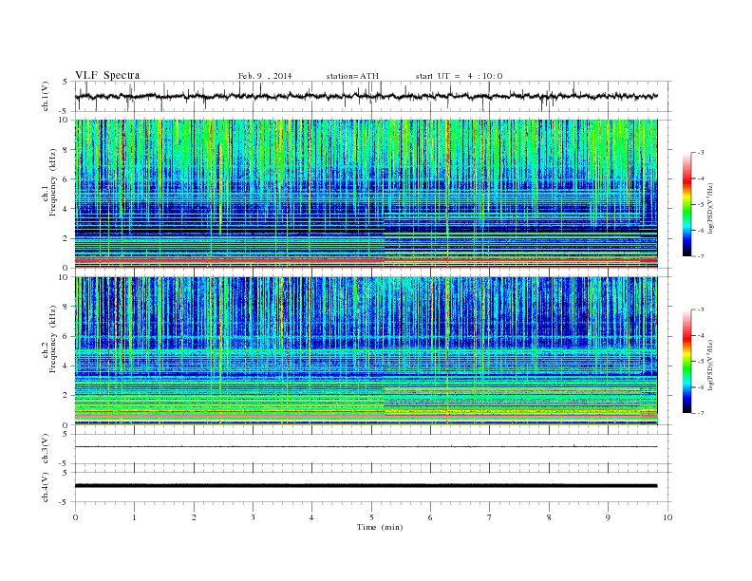Click the ch.2 spectrogram color bar
This screenshot has width=752, height=581.
(x=687, y=362)
